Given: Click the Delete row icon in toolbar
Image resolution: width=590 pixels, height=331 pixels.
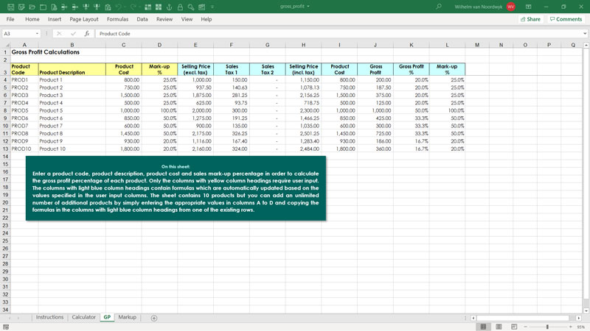Looking at the screenshot, I should [75, 7].
